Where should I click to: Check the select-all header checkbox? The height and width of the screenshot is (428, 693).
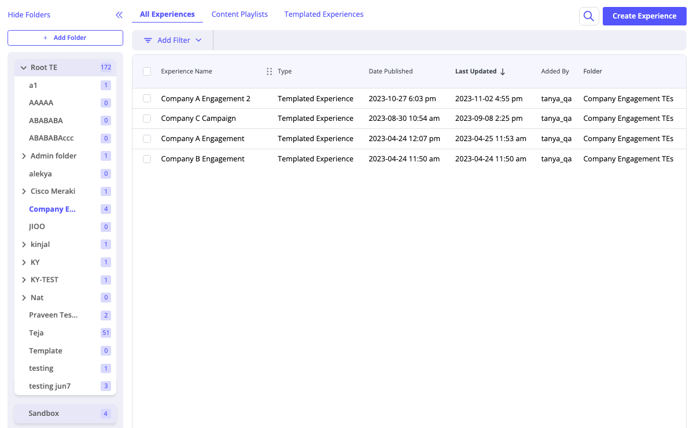click(147, 72)
